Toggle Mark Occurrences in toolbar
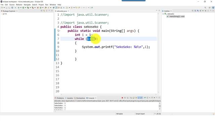 (56, 8)
